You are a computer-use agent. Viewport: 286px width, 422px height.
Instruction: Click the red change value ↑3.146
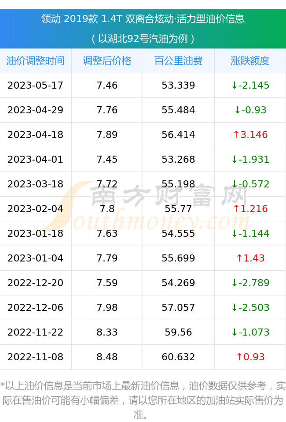tap(250, 134)
